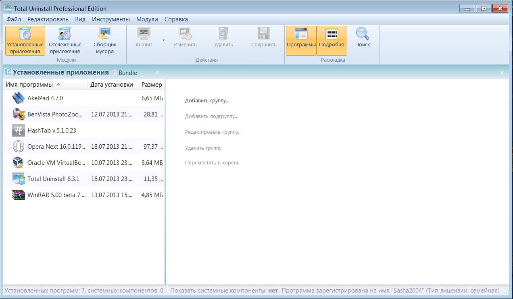The height and width of the screenshot is (299, 513).
Task: Click the 6,65 МБ size cell
Action: pyautogui.click(x=152, y=98)
